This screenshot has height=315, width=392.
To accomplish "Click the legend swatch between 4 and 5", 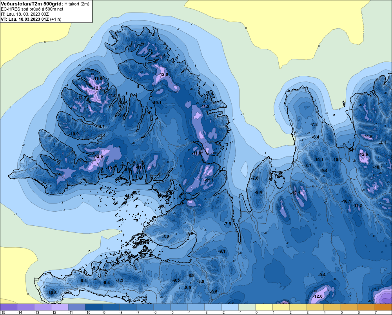I will (x=332, y=307).
